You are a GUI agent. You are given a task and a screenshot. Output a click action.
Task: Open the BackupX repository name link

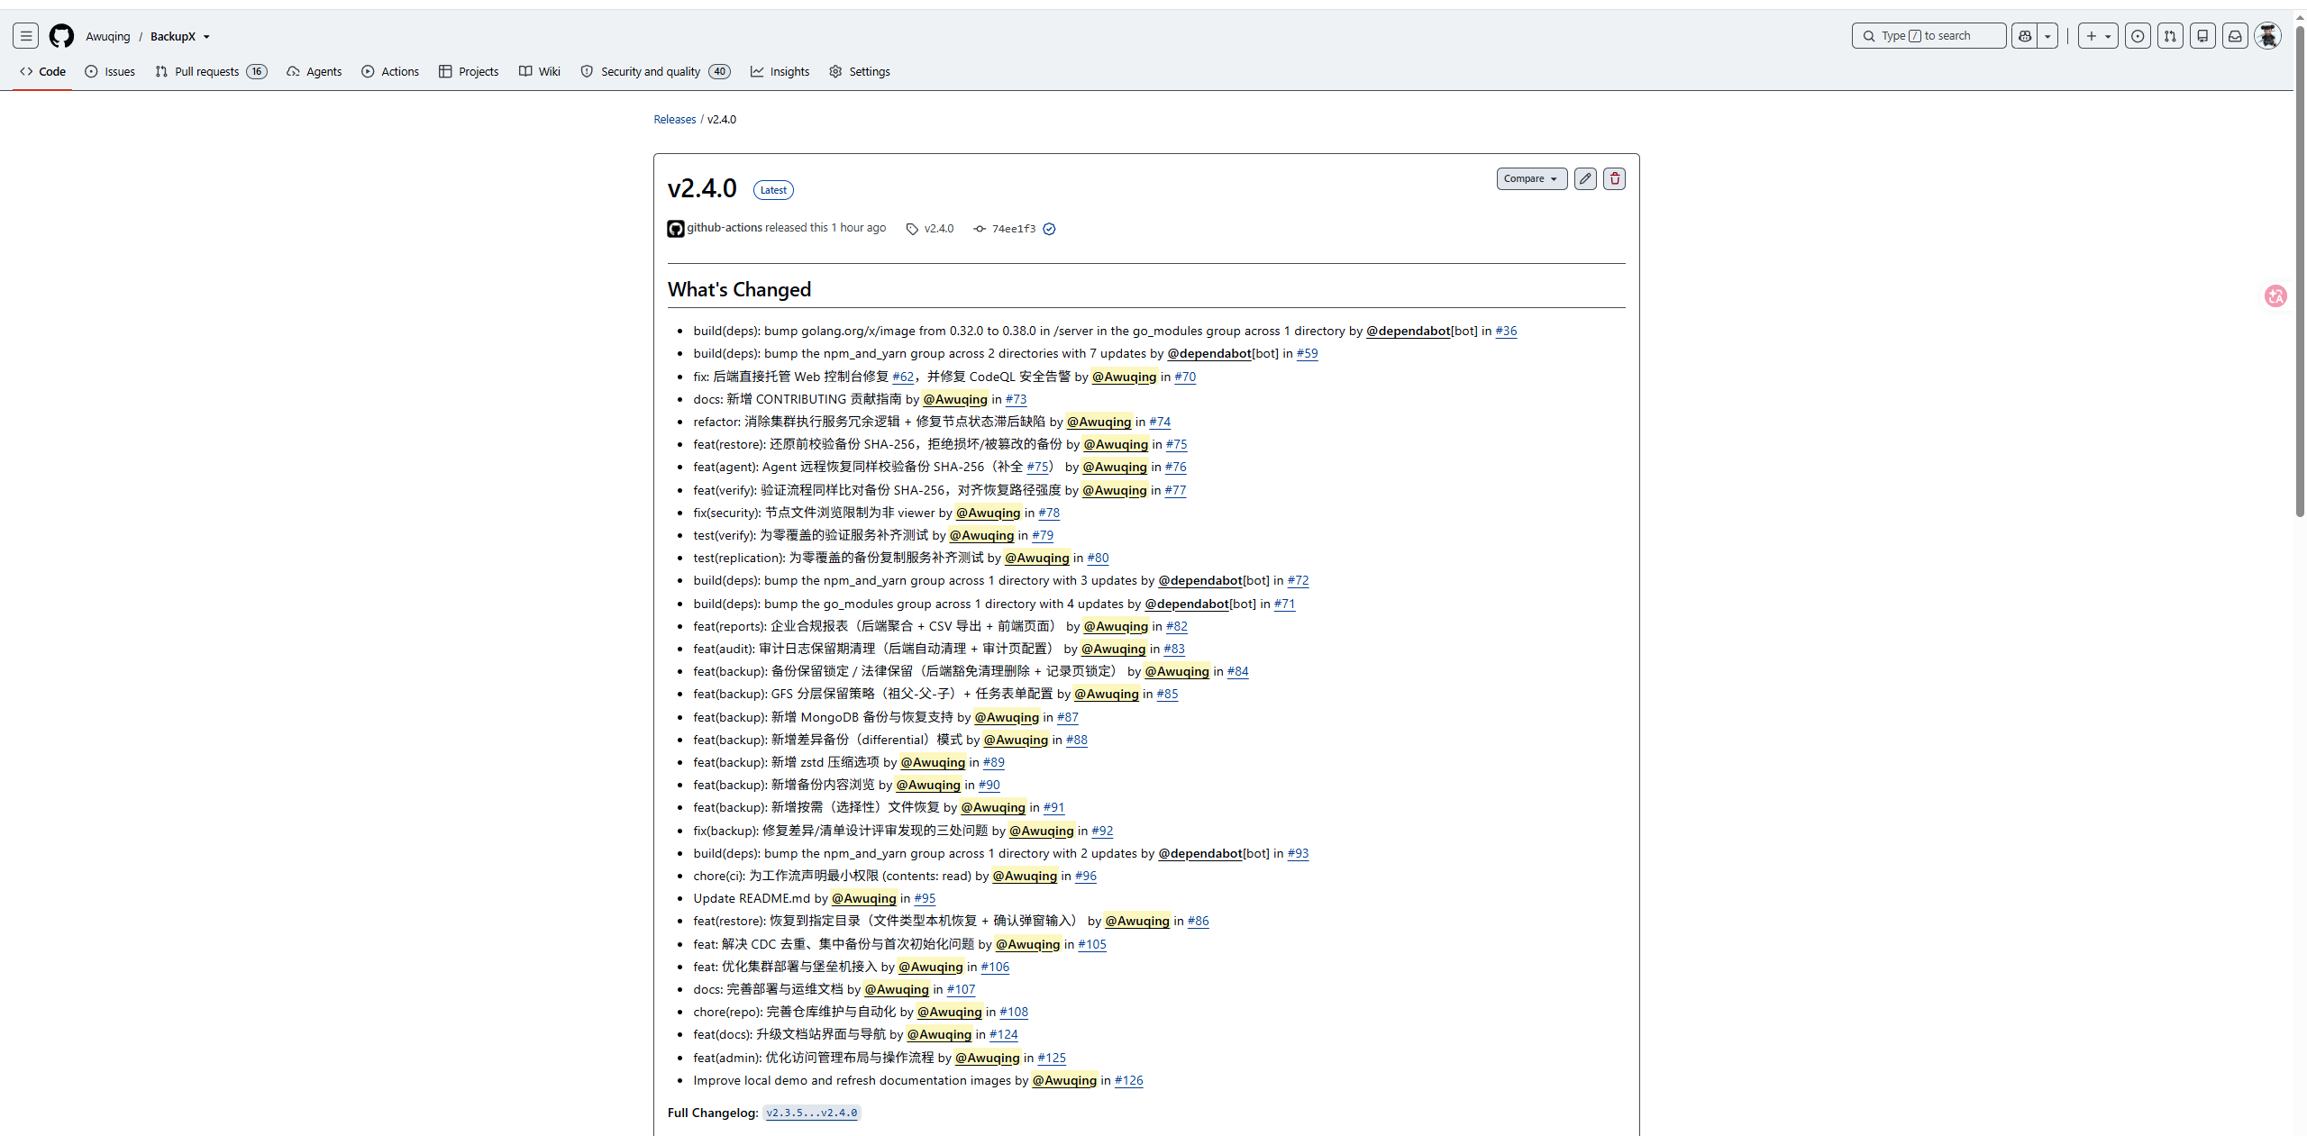173,37
